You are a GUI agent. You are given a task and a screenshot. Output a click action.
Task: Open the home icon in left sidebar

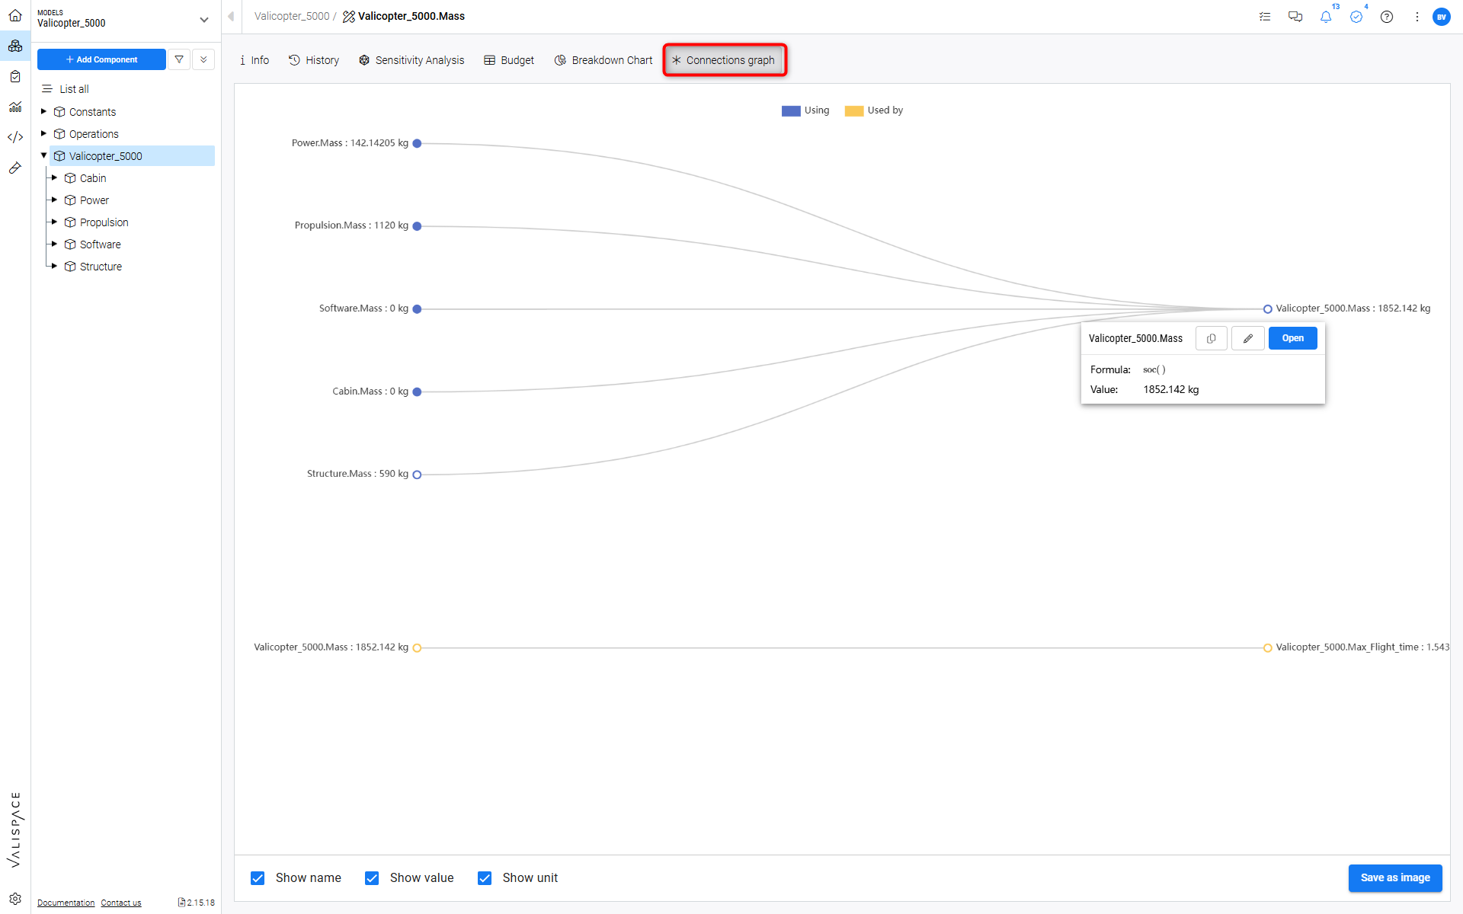tap(15, 15)
